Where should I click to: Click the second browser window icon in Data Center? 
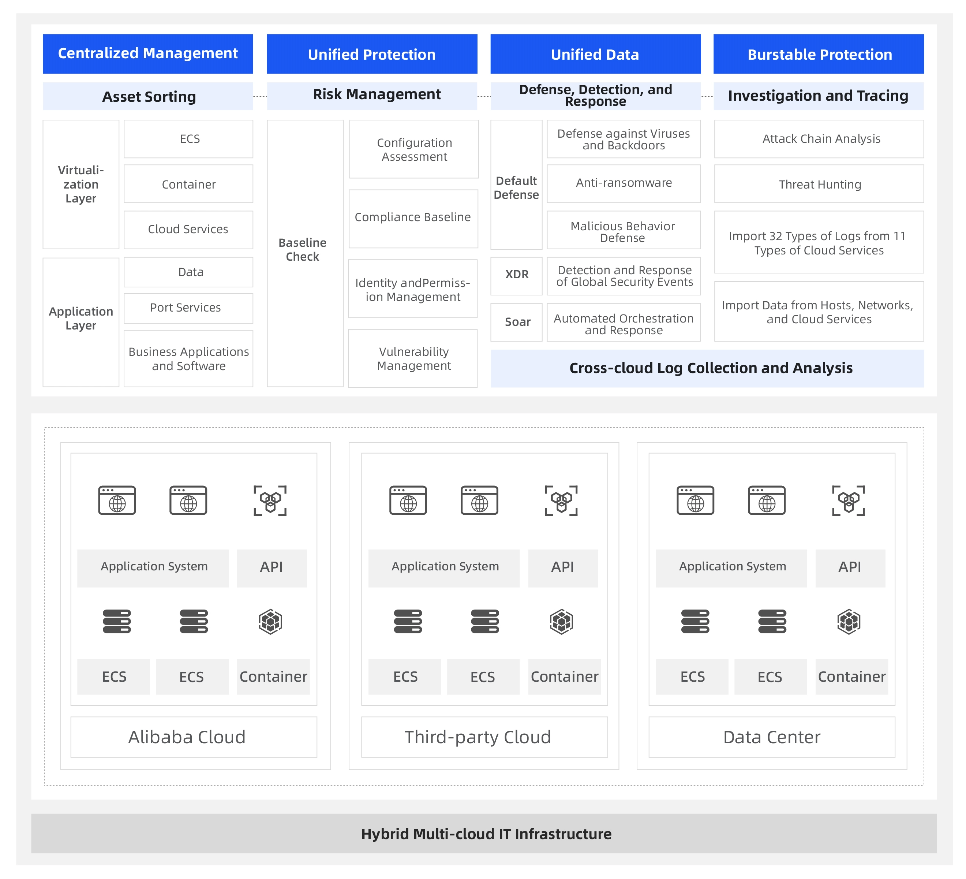(767, 500)
